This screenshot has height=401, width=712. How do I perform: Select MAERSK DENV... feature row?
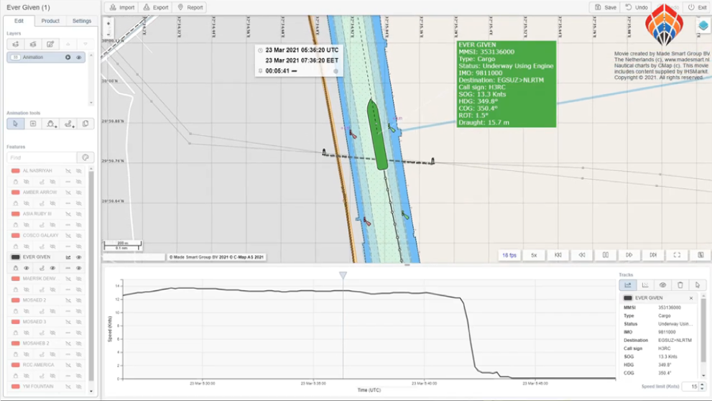click(x=46, y=278)
